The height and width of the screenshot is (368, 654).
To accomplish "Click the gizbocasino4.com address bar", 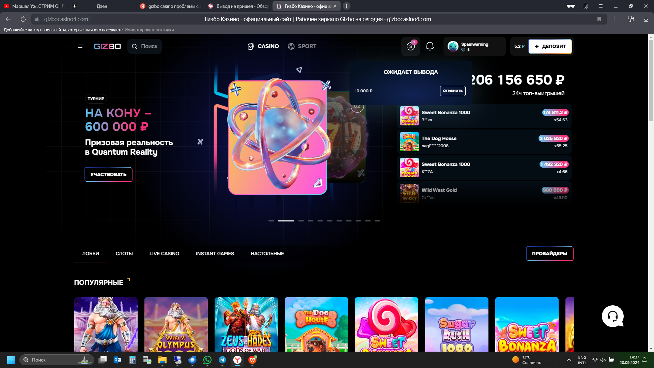I will pyautogui.click(x=66, y=19).
